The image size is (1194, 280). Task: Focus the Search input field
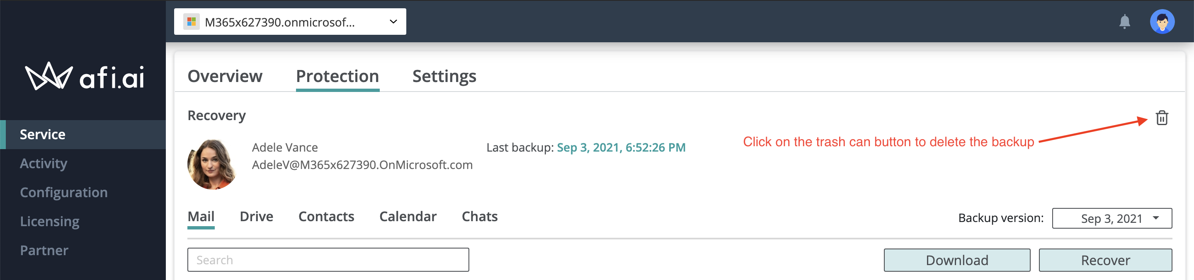pyautogui.click(x=328, y=260)
